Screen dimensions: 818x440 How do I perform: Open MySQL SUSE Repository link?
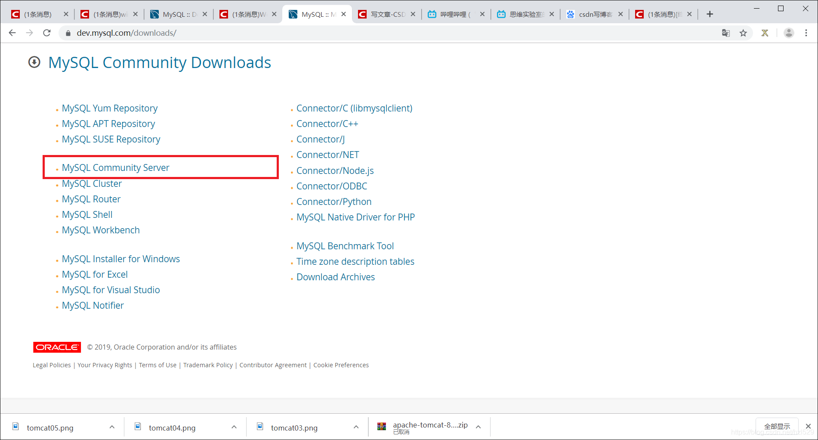[x=111, y=139]
